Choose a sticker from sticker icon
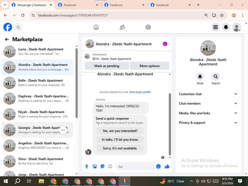 tap(103, 167)
